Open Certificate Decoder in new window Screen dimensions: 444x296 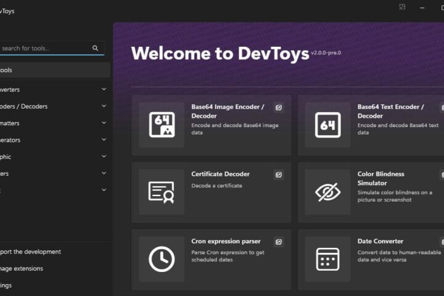click(279, 175)
